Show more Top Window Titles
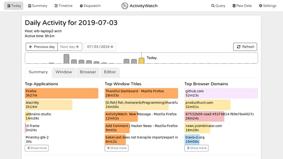 tap(117, 148)
